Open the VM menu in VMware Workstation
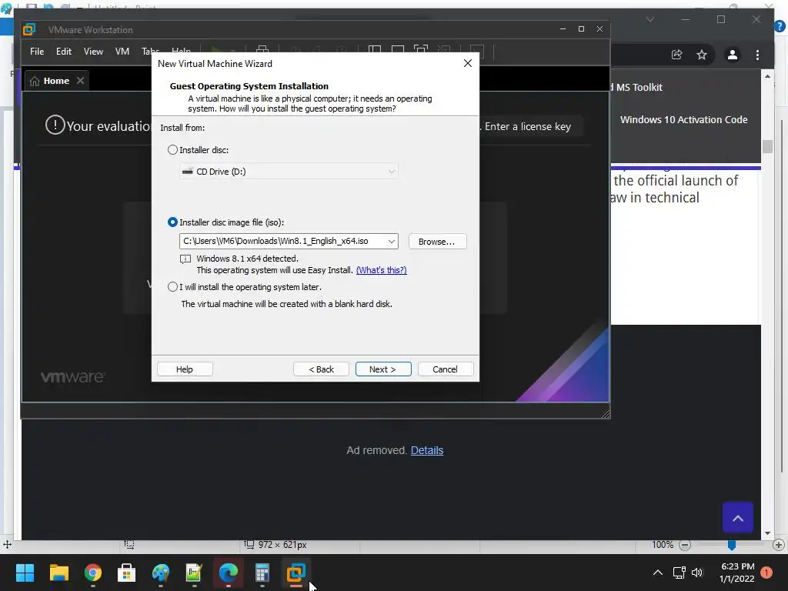 pos(122,52)
